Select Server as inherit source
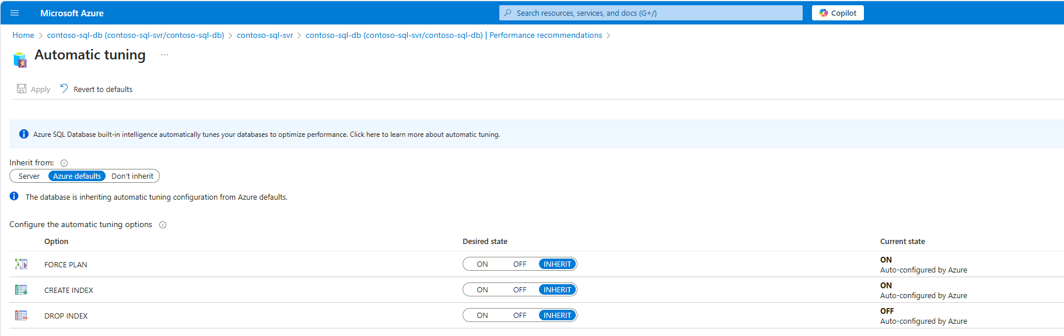The height and width of the screenshot is (336, 1064). point(29,176)
